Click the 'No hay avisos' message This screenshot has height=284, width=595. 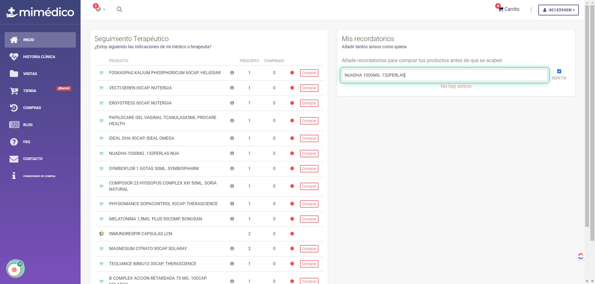click(456, 86)
